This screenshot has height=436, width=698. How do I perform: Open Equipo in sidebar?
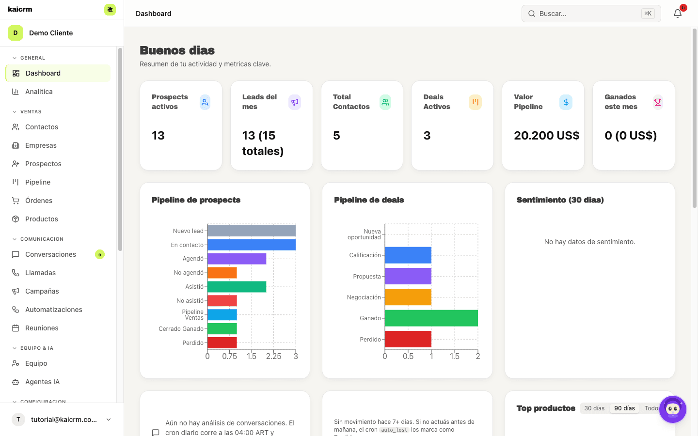pos(58,363)
